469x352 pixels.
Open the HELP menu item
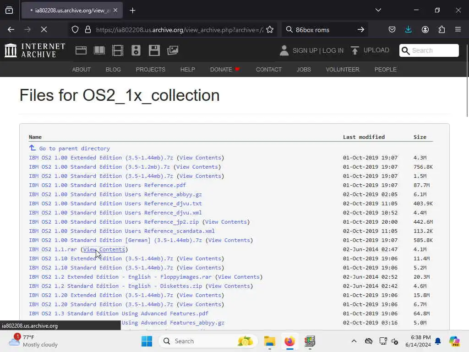click(187, 70)
